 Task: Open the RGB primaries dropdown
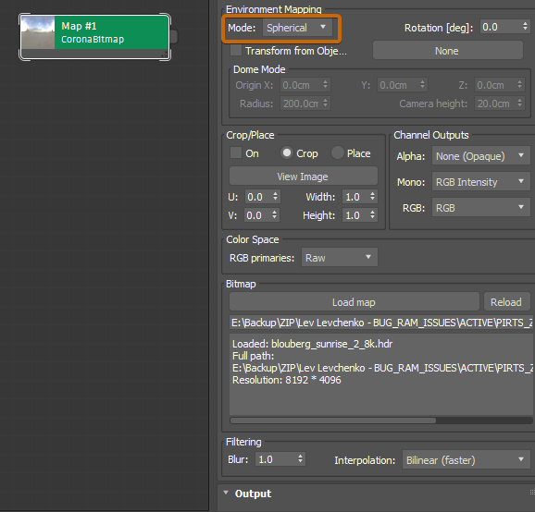click(x=339, y=258)
